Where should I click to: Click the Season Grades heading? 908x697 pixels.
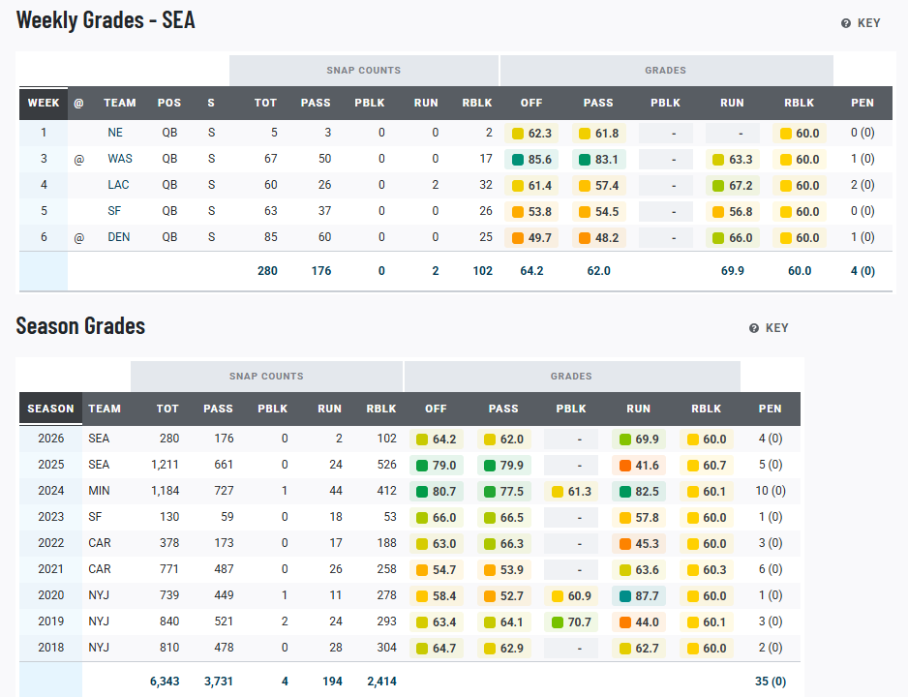80,326
